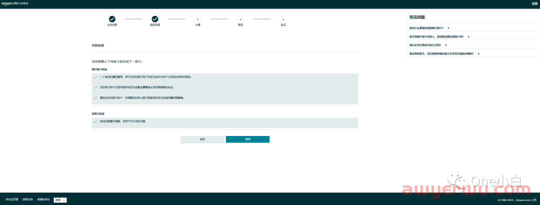Screen dimensions: 540x205
Task: Open 设置 in the top right header
Action: [534, 3]
